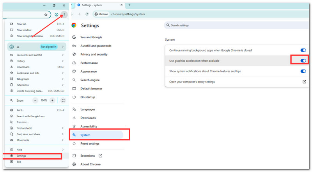Image resolution: width=312 pixels, height=172 pixels.
Task: Select New window menu item
Action: pos(37,30)
